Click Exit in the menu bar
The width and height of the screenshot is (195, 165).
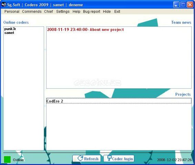pos(117,12)
